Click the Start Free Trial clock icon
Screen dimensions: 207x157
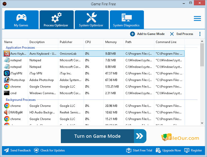129,150
